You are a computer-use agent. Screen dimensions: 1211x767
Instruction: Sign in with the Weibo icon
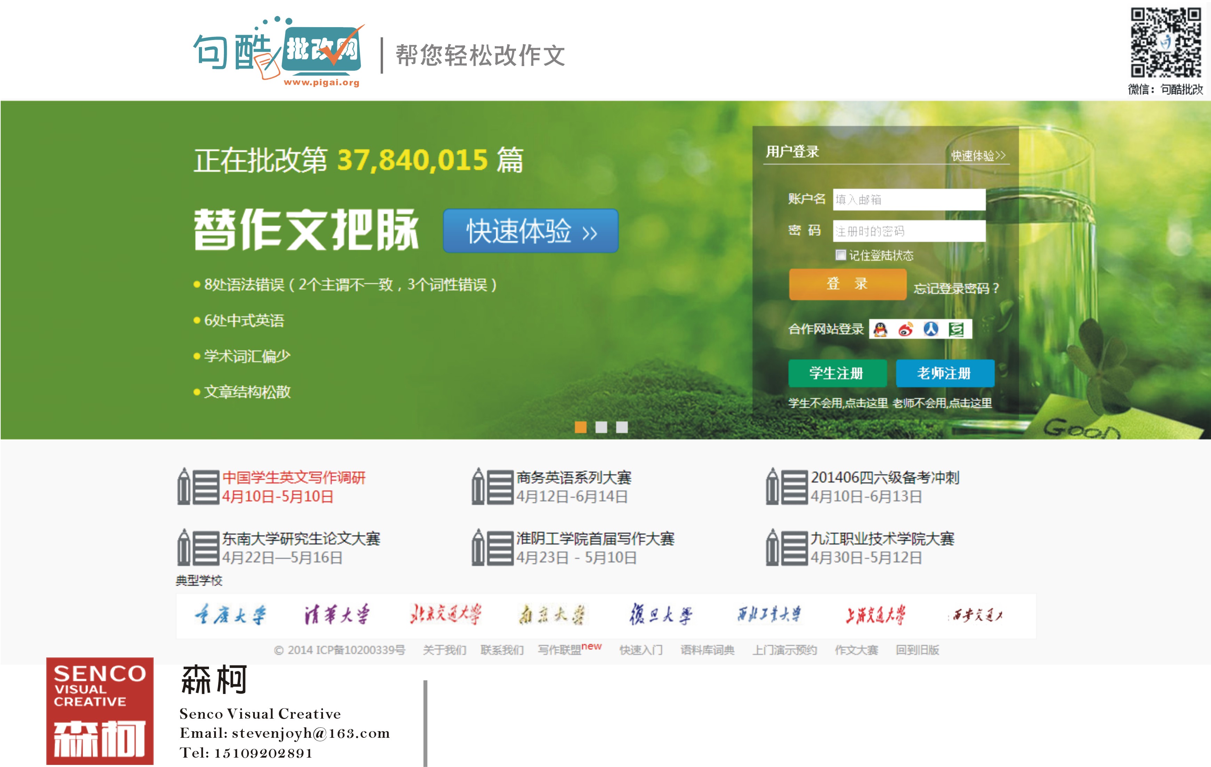pos(906,330)
